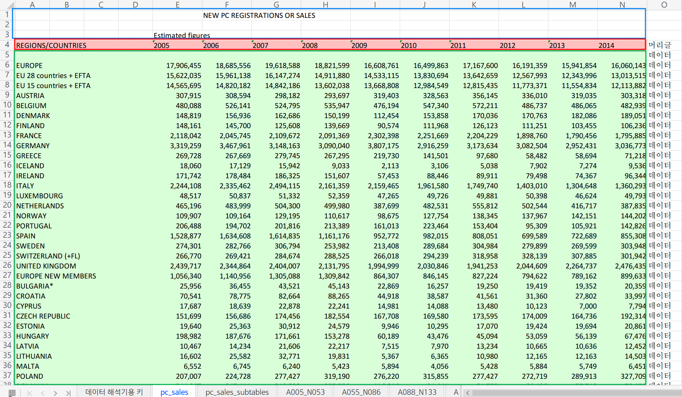The height and width of the screenshot is (397, 682).
Task: Select column N header
Action: coord(622,5)
